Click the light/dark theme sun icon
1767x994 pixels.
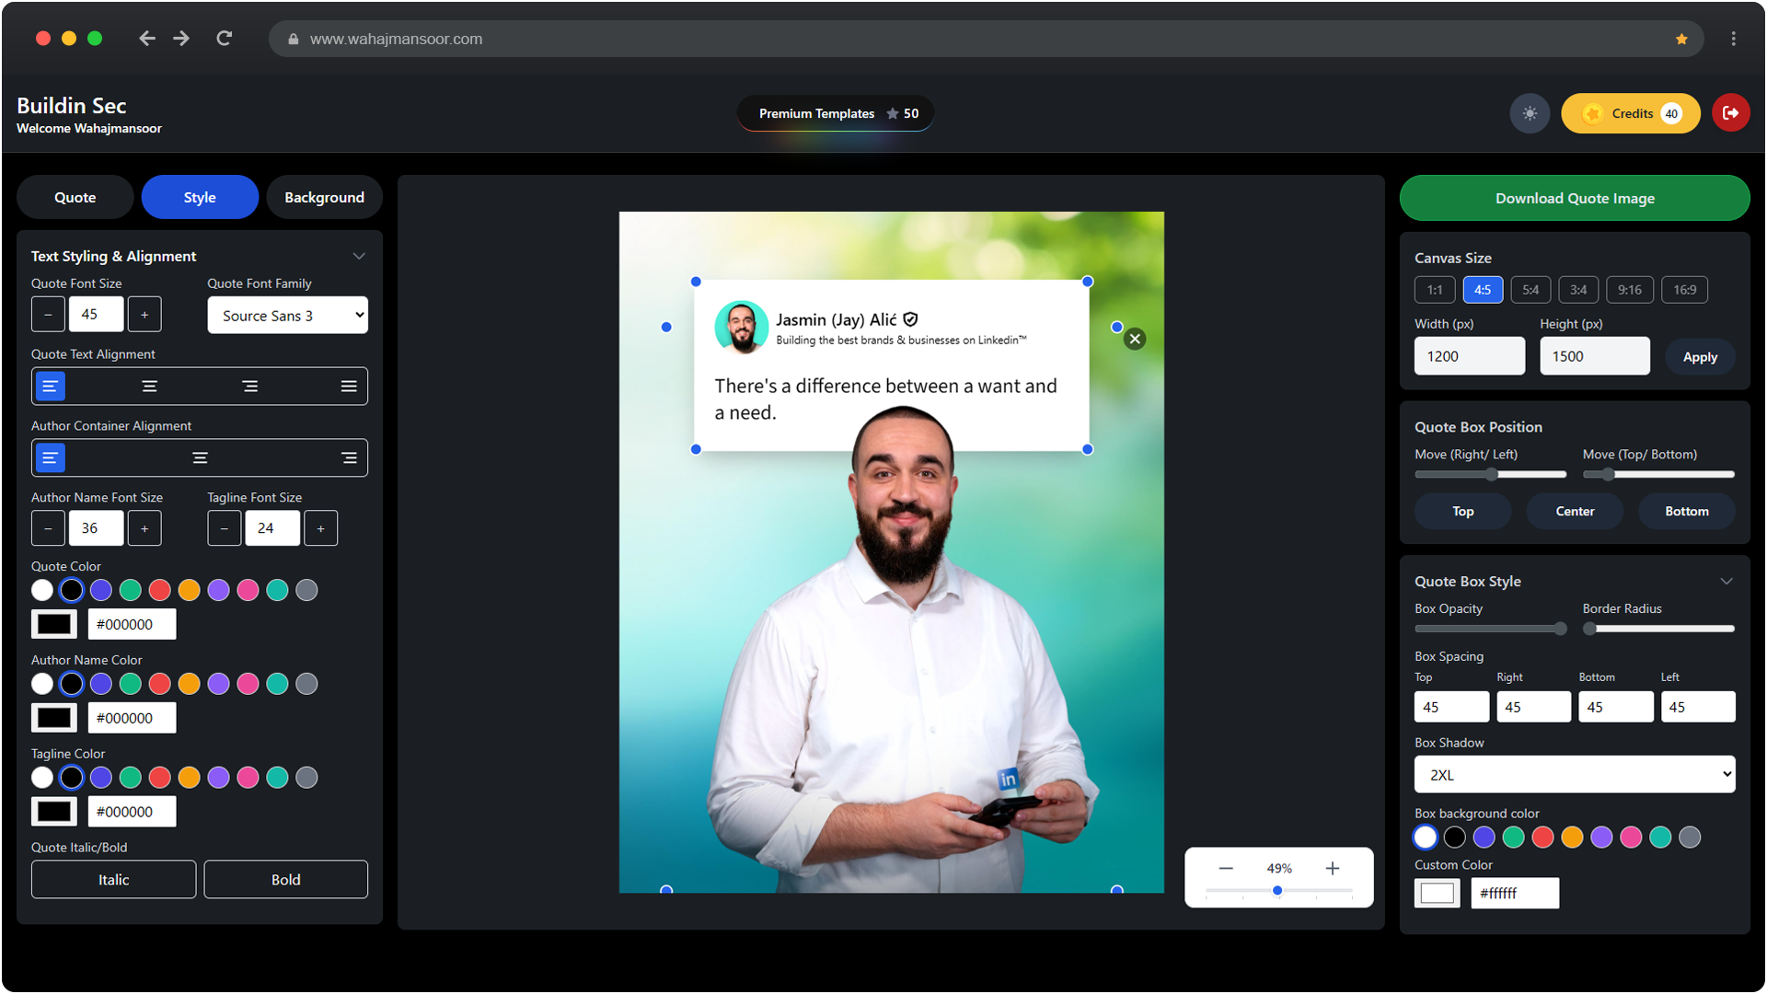click(x=1530, y=113)
